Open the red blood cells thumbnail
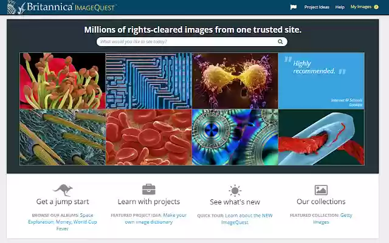 148,137
